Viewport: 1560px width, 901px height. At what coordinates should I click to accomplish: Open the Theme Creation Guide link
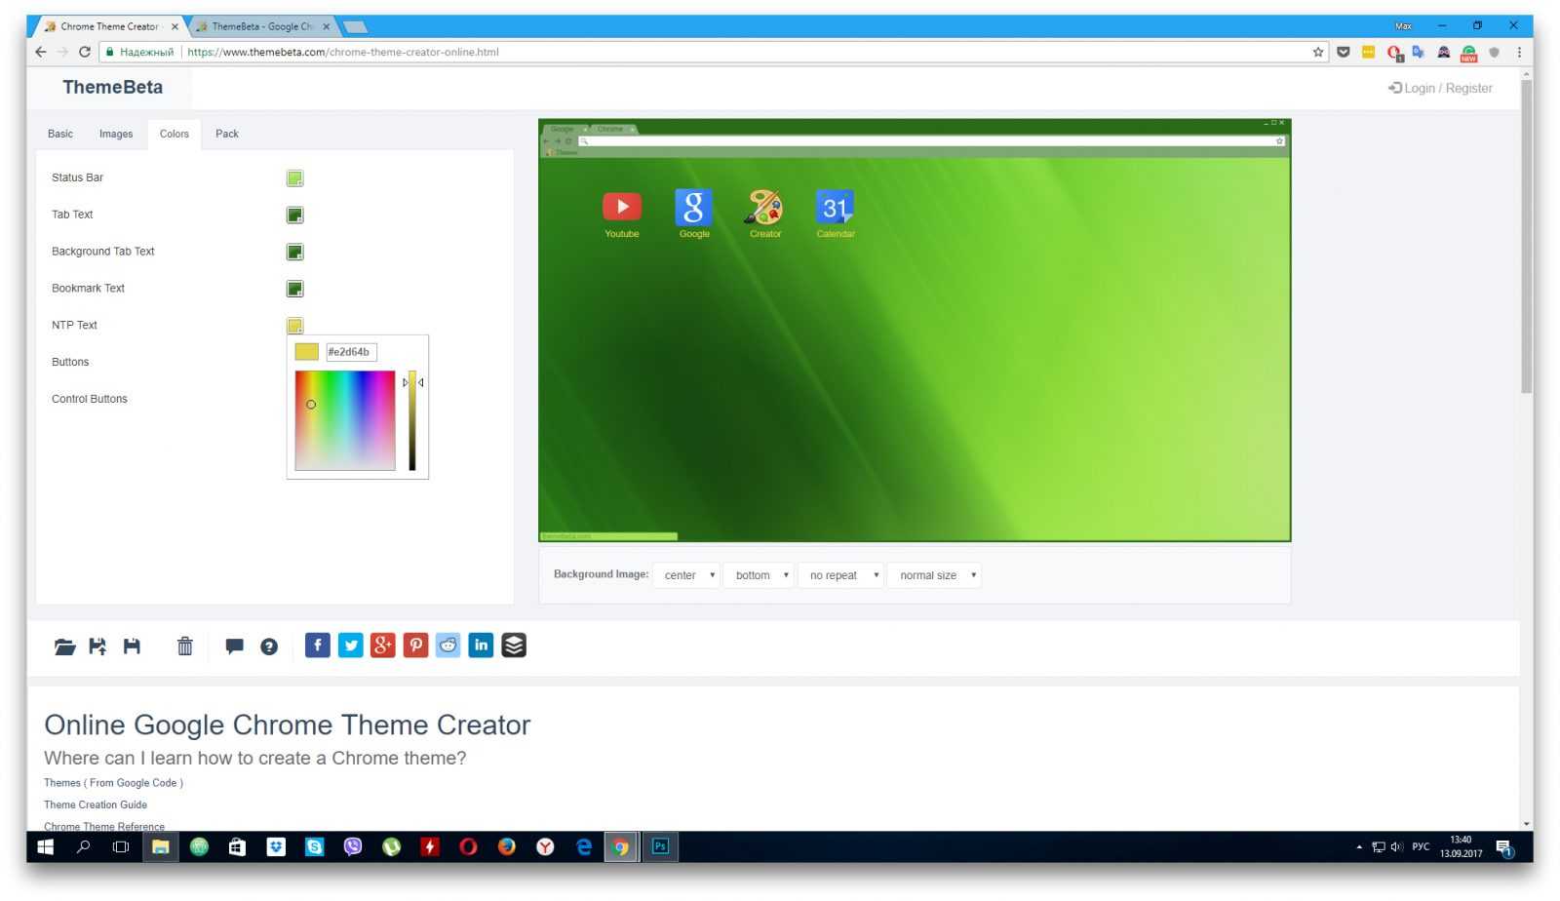[x=96, y=804]
